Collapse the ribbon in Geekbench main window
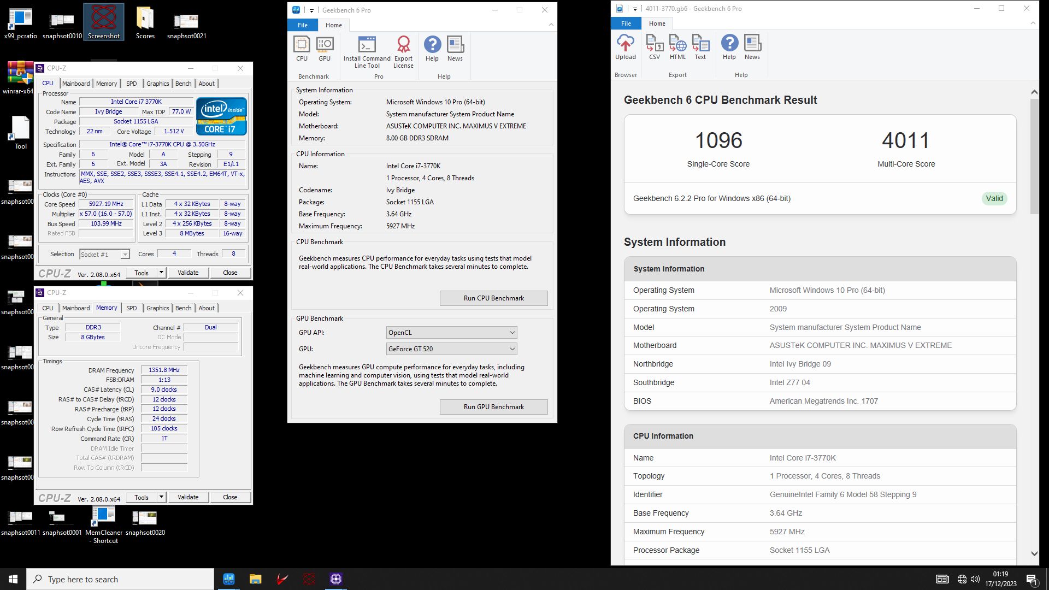The image size is (1049, 590). pyautogui.click(x=551, y=25)
